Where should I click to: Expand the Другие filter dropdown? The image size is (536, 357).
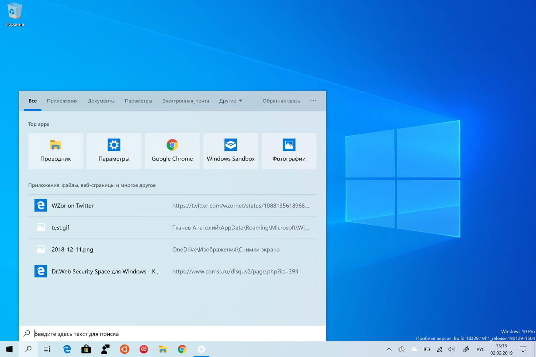[x=230, y=101]
